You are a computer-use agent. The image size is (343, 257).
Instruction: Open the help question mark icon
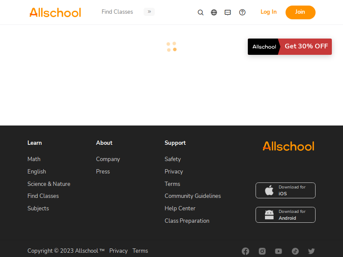(242, 12)
